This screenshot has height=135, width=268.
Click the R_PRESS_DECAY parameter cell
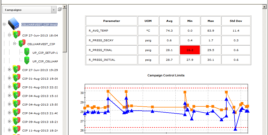click(x=112, y=40)
